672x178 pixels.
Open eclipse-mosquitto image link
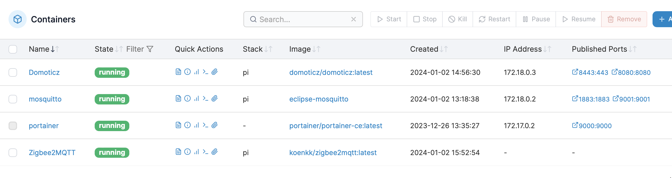319,99
